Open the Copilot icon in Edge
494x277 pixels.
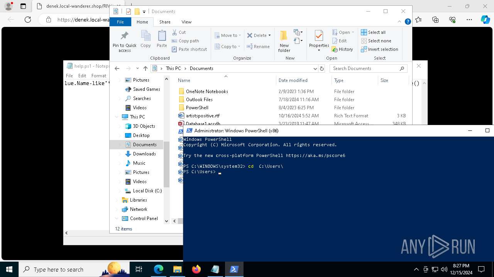point(485,20)
